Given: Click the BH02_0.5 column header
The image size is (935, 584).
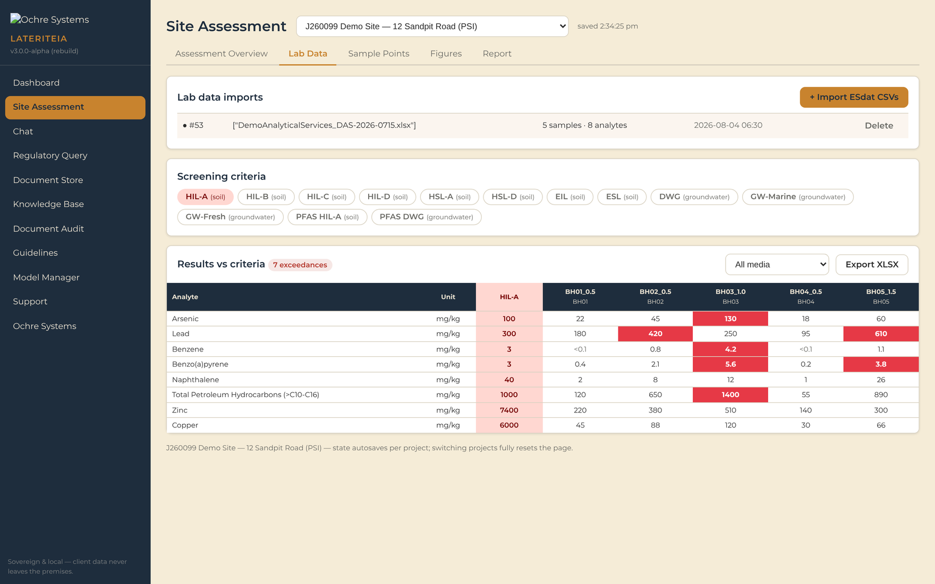Looking at the screenshot, I should tap(655, 297).
